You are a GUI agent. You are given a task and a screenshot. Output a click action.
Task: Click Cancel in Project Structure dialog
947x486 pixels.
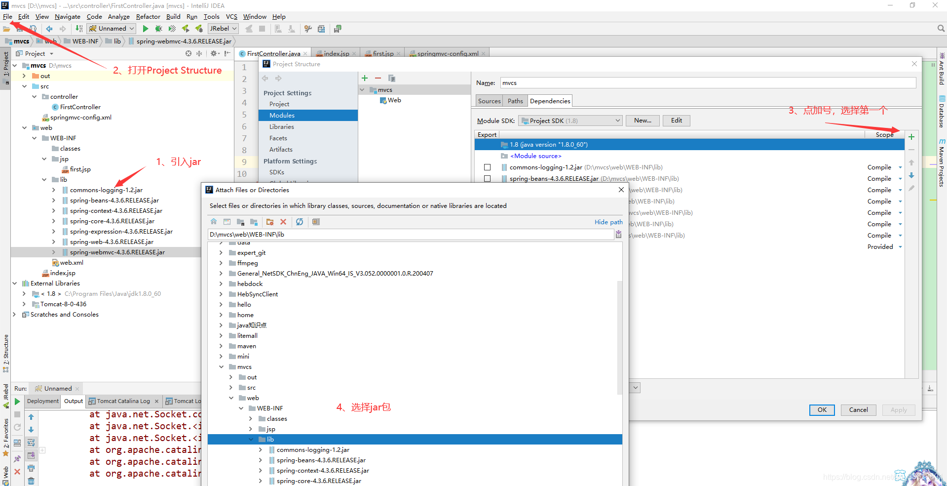coord(858,410)
